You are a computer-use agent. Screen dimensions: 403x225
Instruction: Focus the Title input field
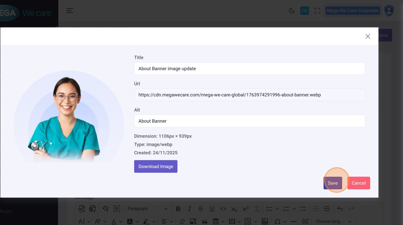coord(249,68)
